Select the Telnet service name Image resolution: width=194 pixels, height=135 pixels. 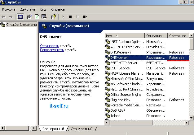(115, 116)
